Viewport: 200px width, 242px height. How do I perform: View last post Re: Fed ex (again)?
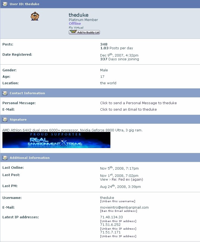pos(121,180)
